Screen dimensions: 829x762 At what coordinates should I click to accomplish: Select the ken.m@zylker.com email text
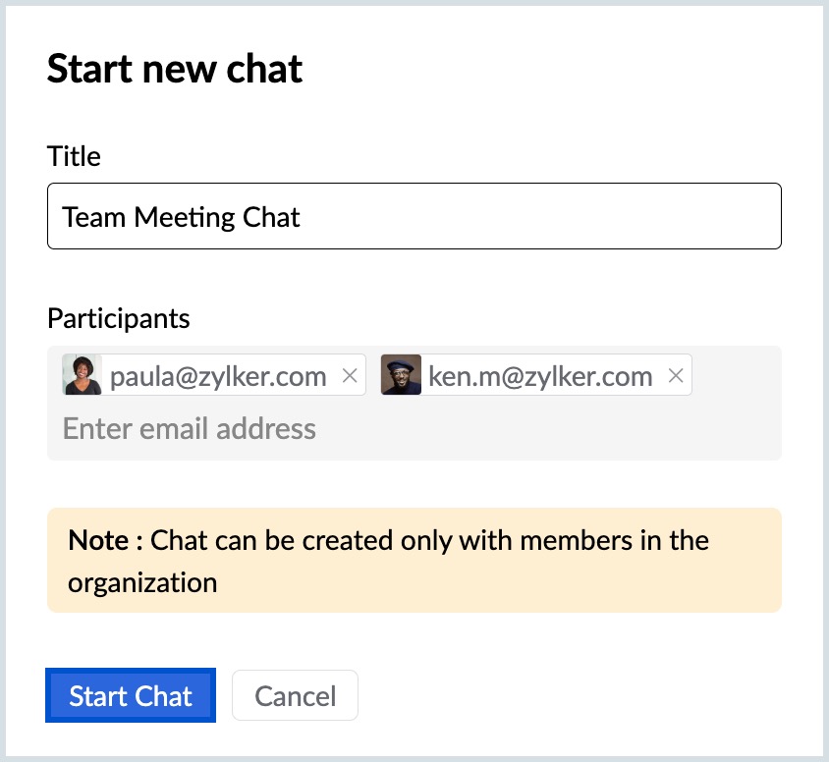[540, 376]
